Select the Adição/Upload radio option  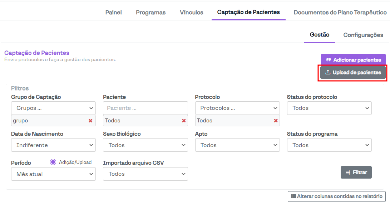(53, 162)
